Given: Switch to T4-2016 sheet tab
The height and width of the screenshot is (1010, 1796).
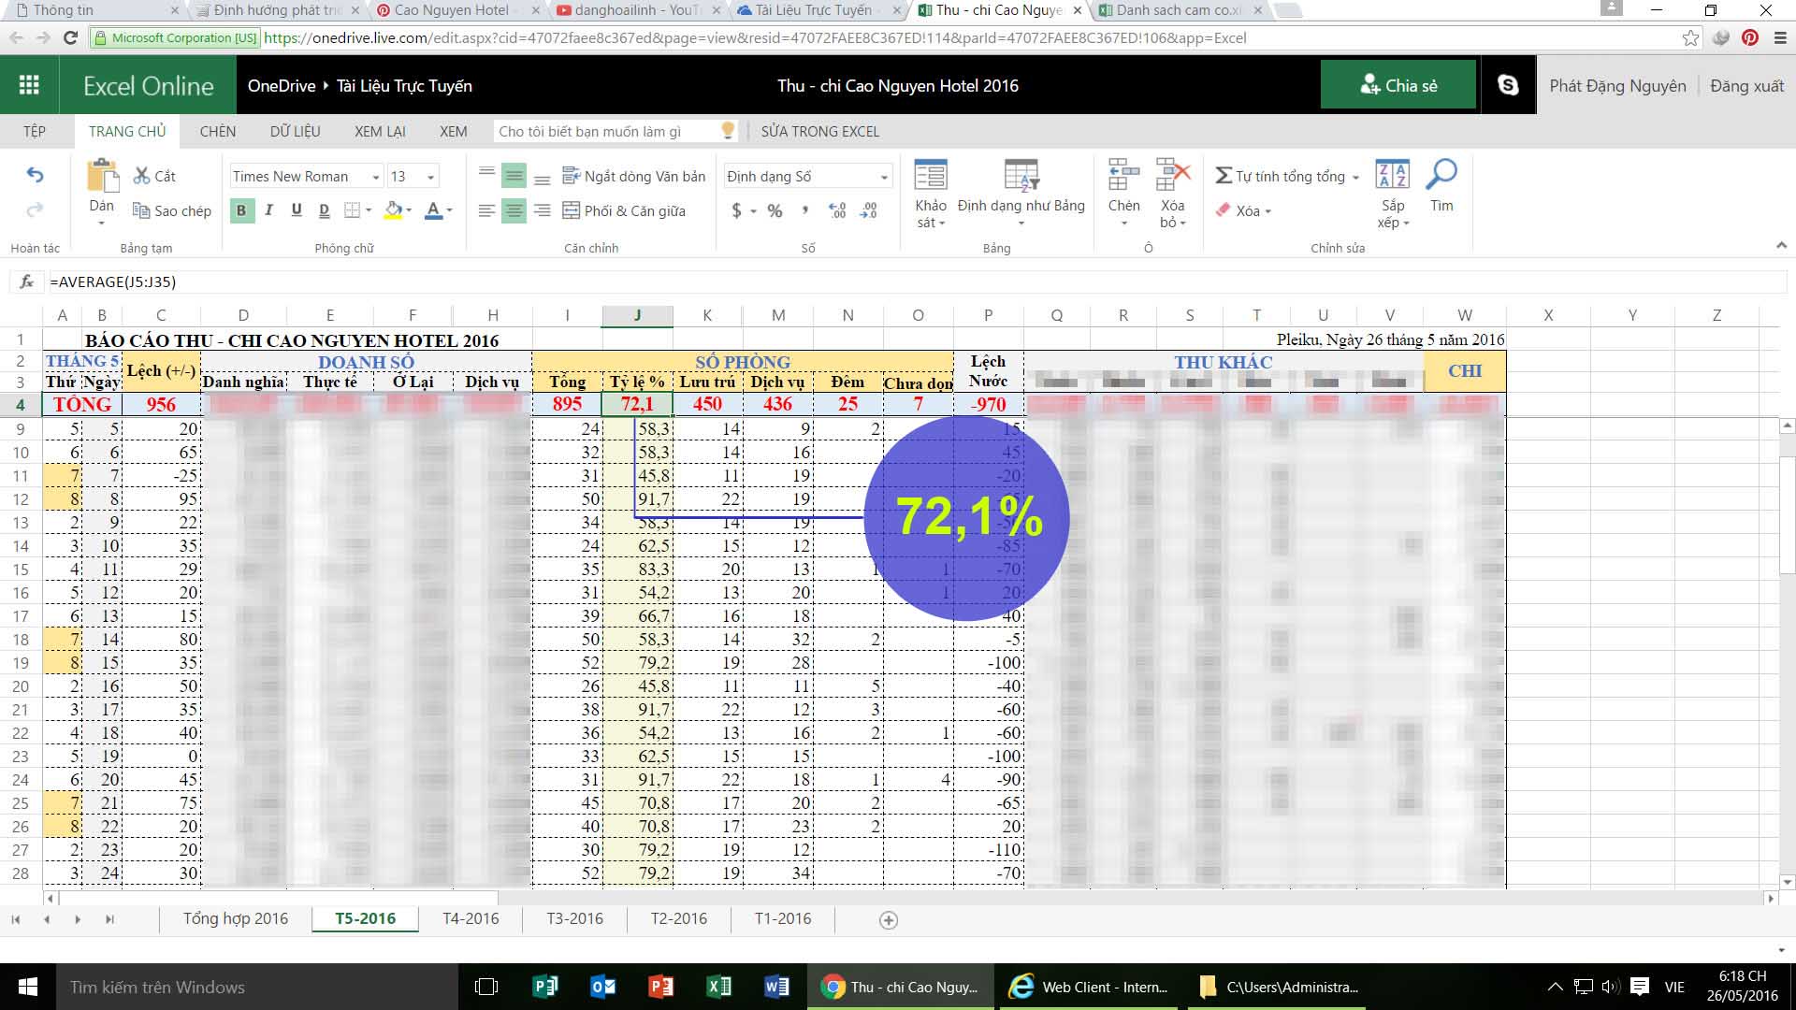Looking at the screenshot, I should [471, 918].
